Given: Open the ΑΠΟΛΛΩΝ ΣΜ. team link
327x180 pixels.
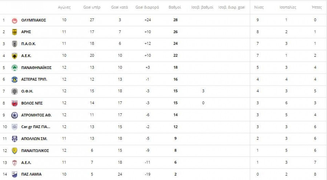Looking at the screenshot, I should pos(34,139).
